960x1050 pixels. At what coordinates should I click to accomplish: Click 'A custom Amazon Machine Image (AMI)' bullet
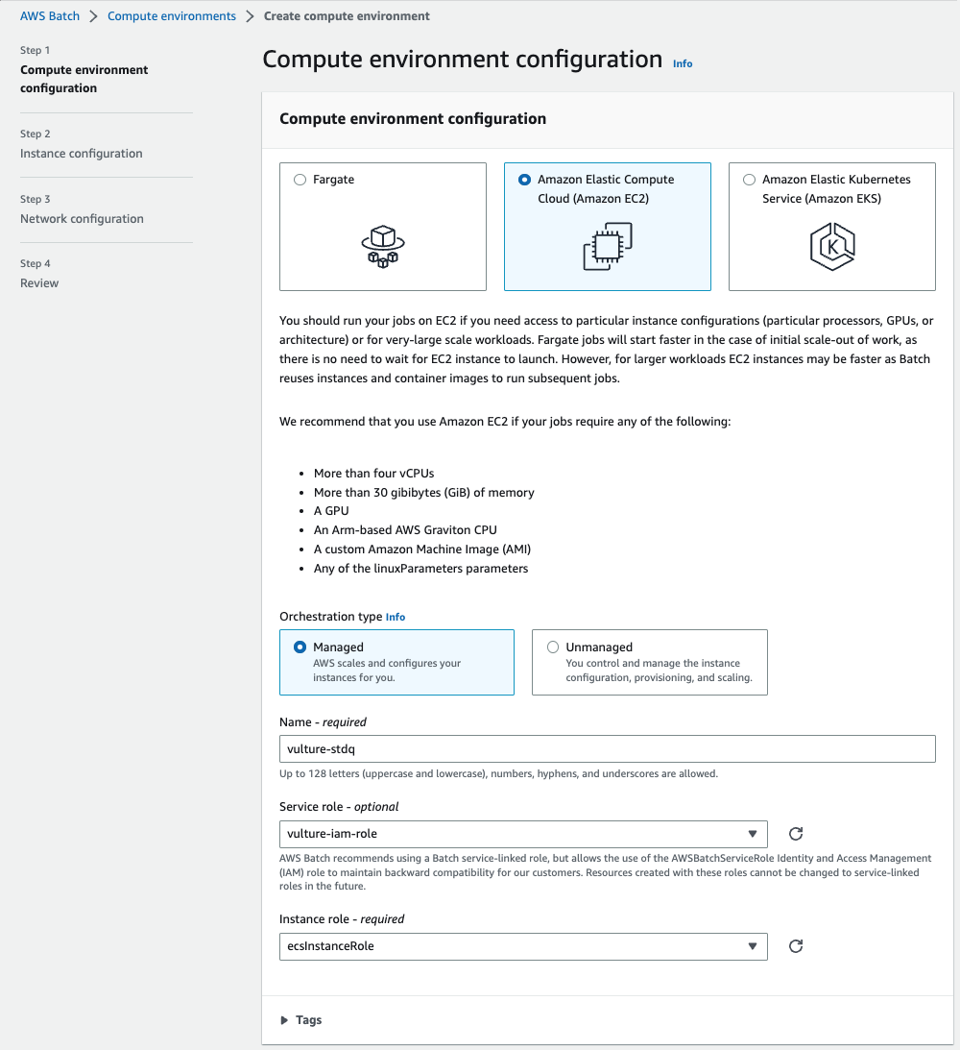pyautogui.click(x=422, y=549)
